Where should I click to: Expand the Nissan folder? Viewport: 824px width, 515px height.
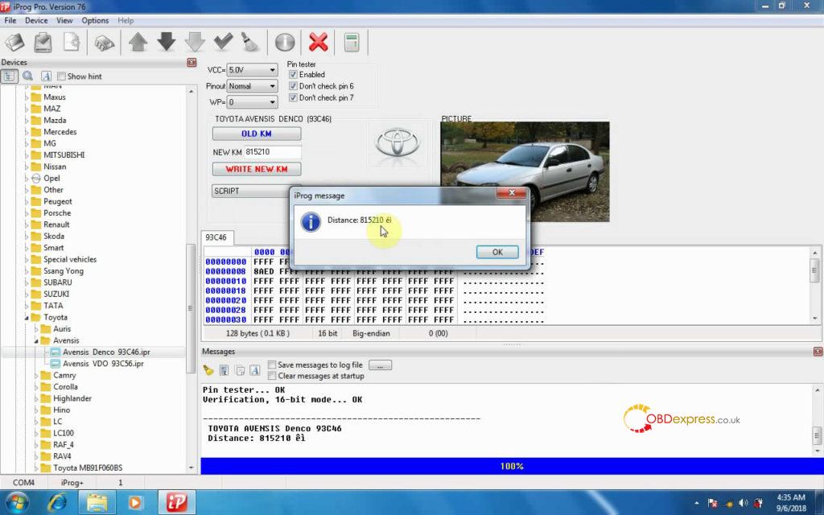27,167
